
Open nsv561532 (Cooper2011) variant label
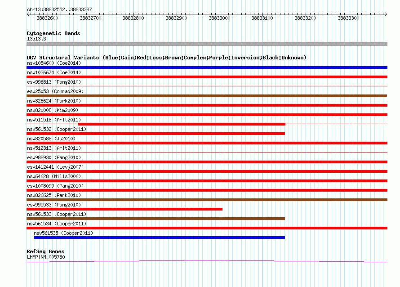click(x=57, y=129)
